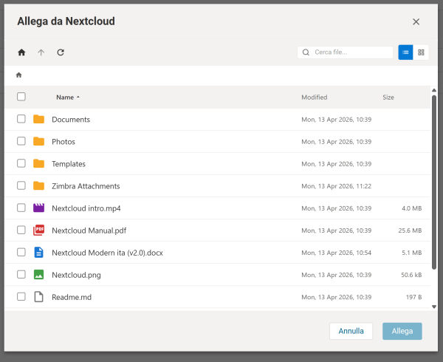
Task: Check the box for Documents folder
Action: point(21,120)
